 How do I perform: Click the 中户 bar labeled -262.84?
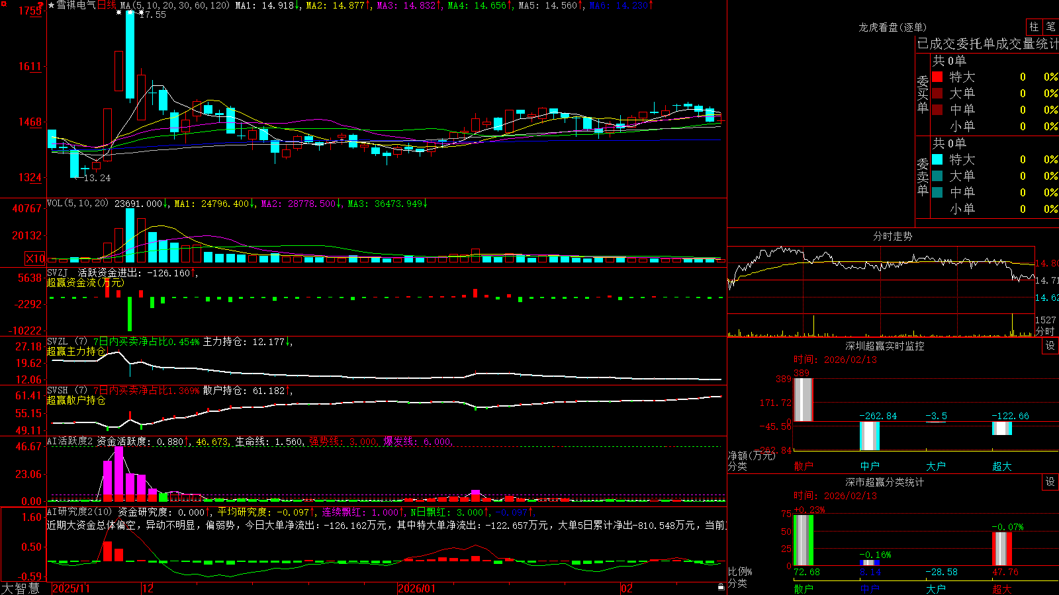coord(870,436)
